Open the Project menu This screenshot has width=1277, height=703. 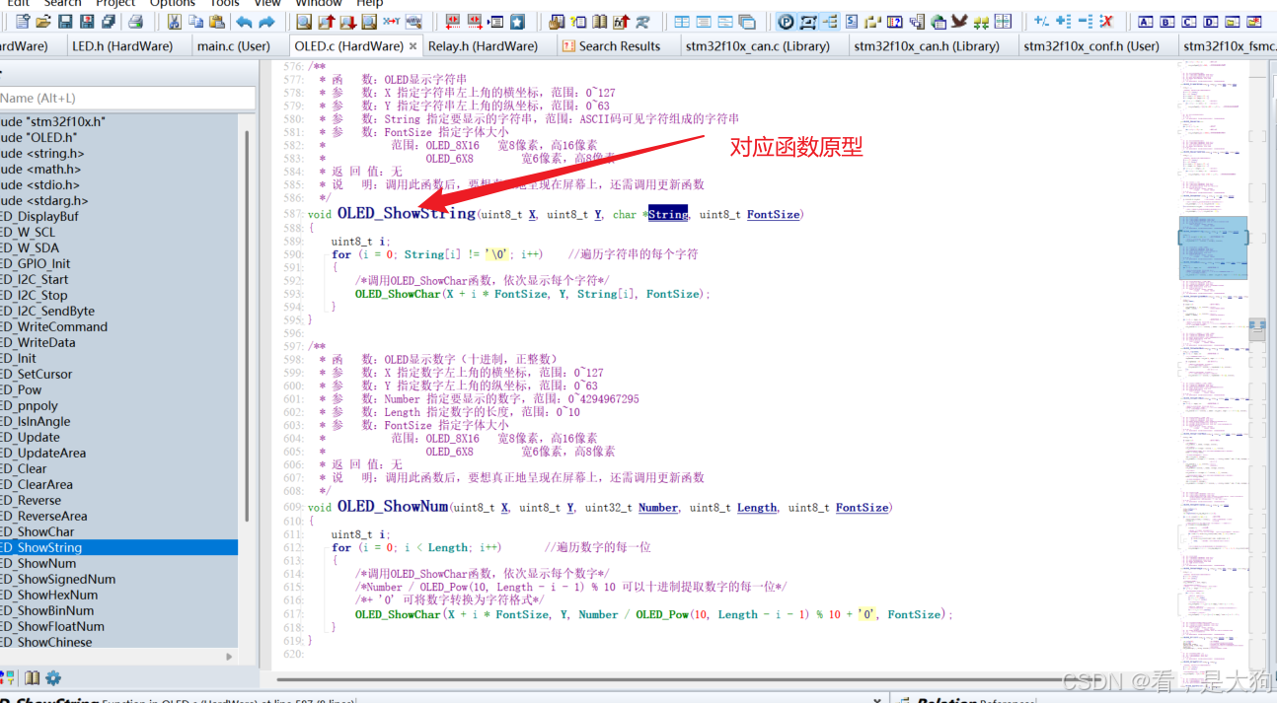[115, 3]
